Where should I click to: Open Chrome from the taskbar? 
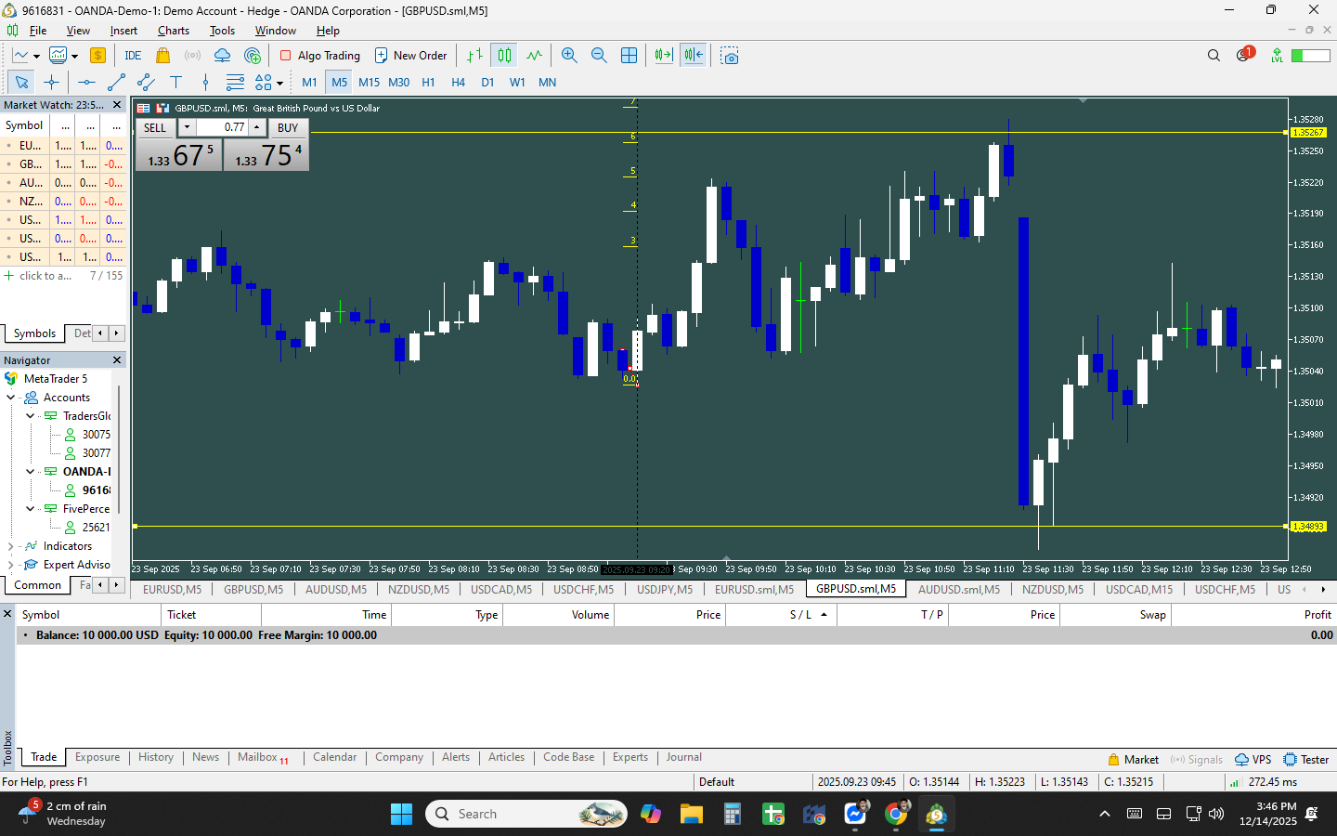[896, 815]
